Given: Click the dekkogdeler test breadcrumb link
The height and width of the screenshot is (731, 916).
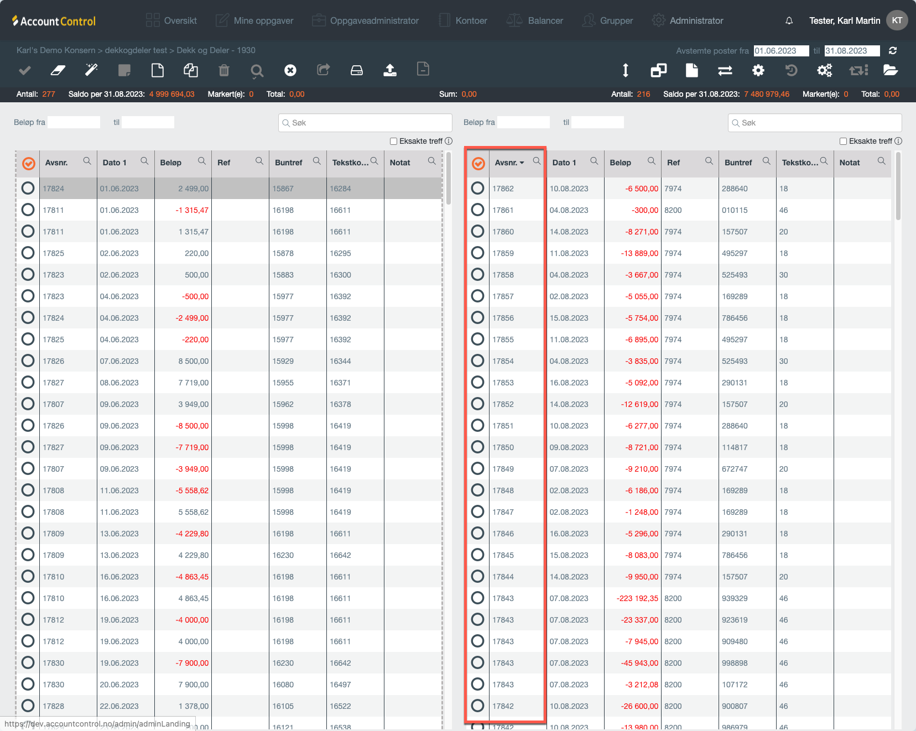Looking at the screenshot, I should pos(136,50).
